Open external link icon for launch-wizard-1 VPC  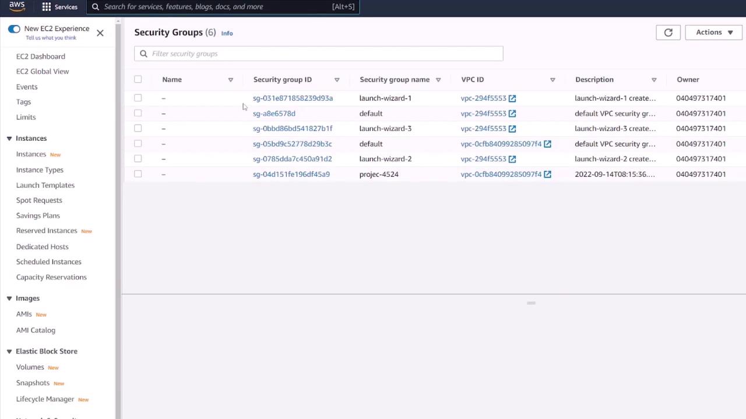coord(512,98)
